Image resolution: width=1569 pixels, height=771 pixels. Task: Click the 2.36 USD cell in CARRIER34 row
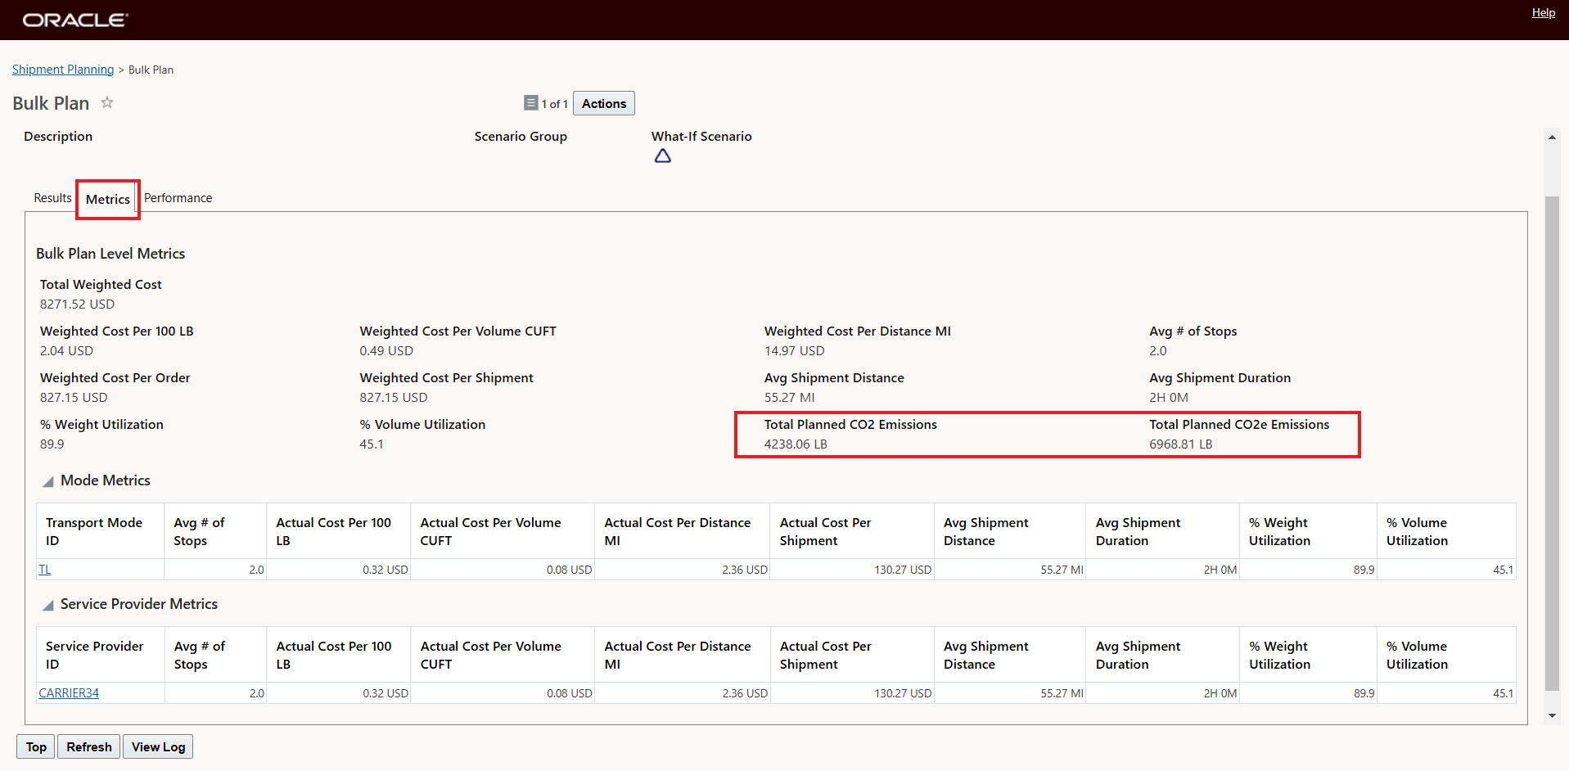[x=683, y=693]
